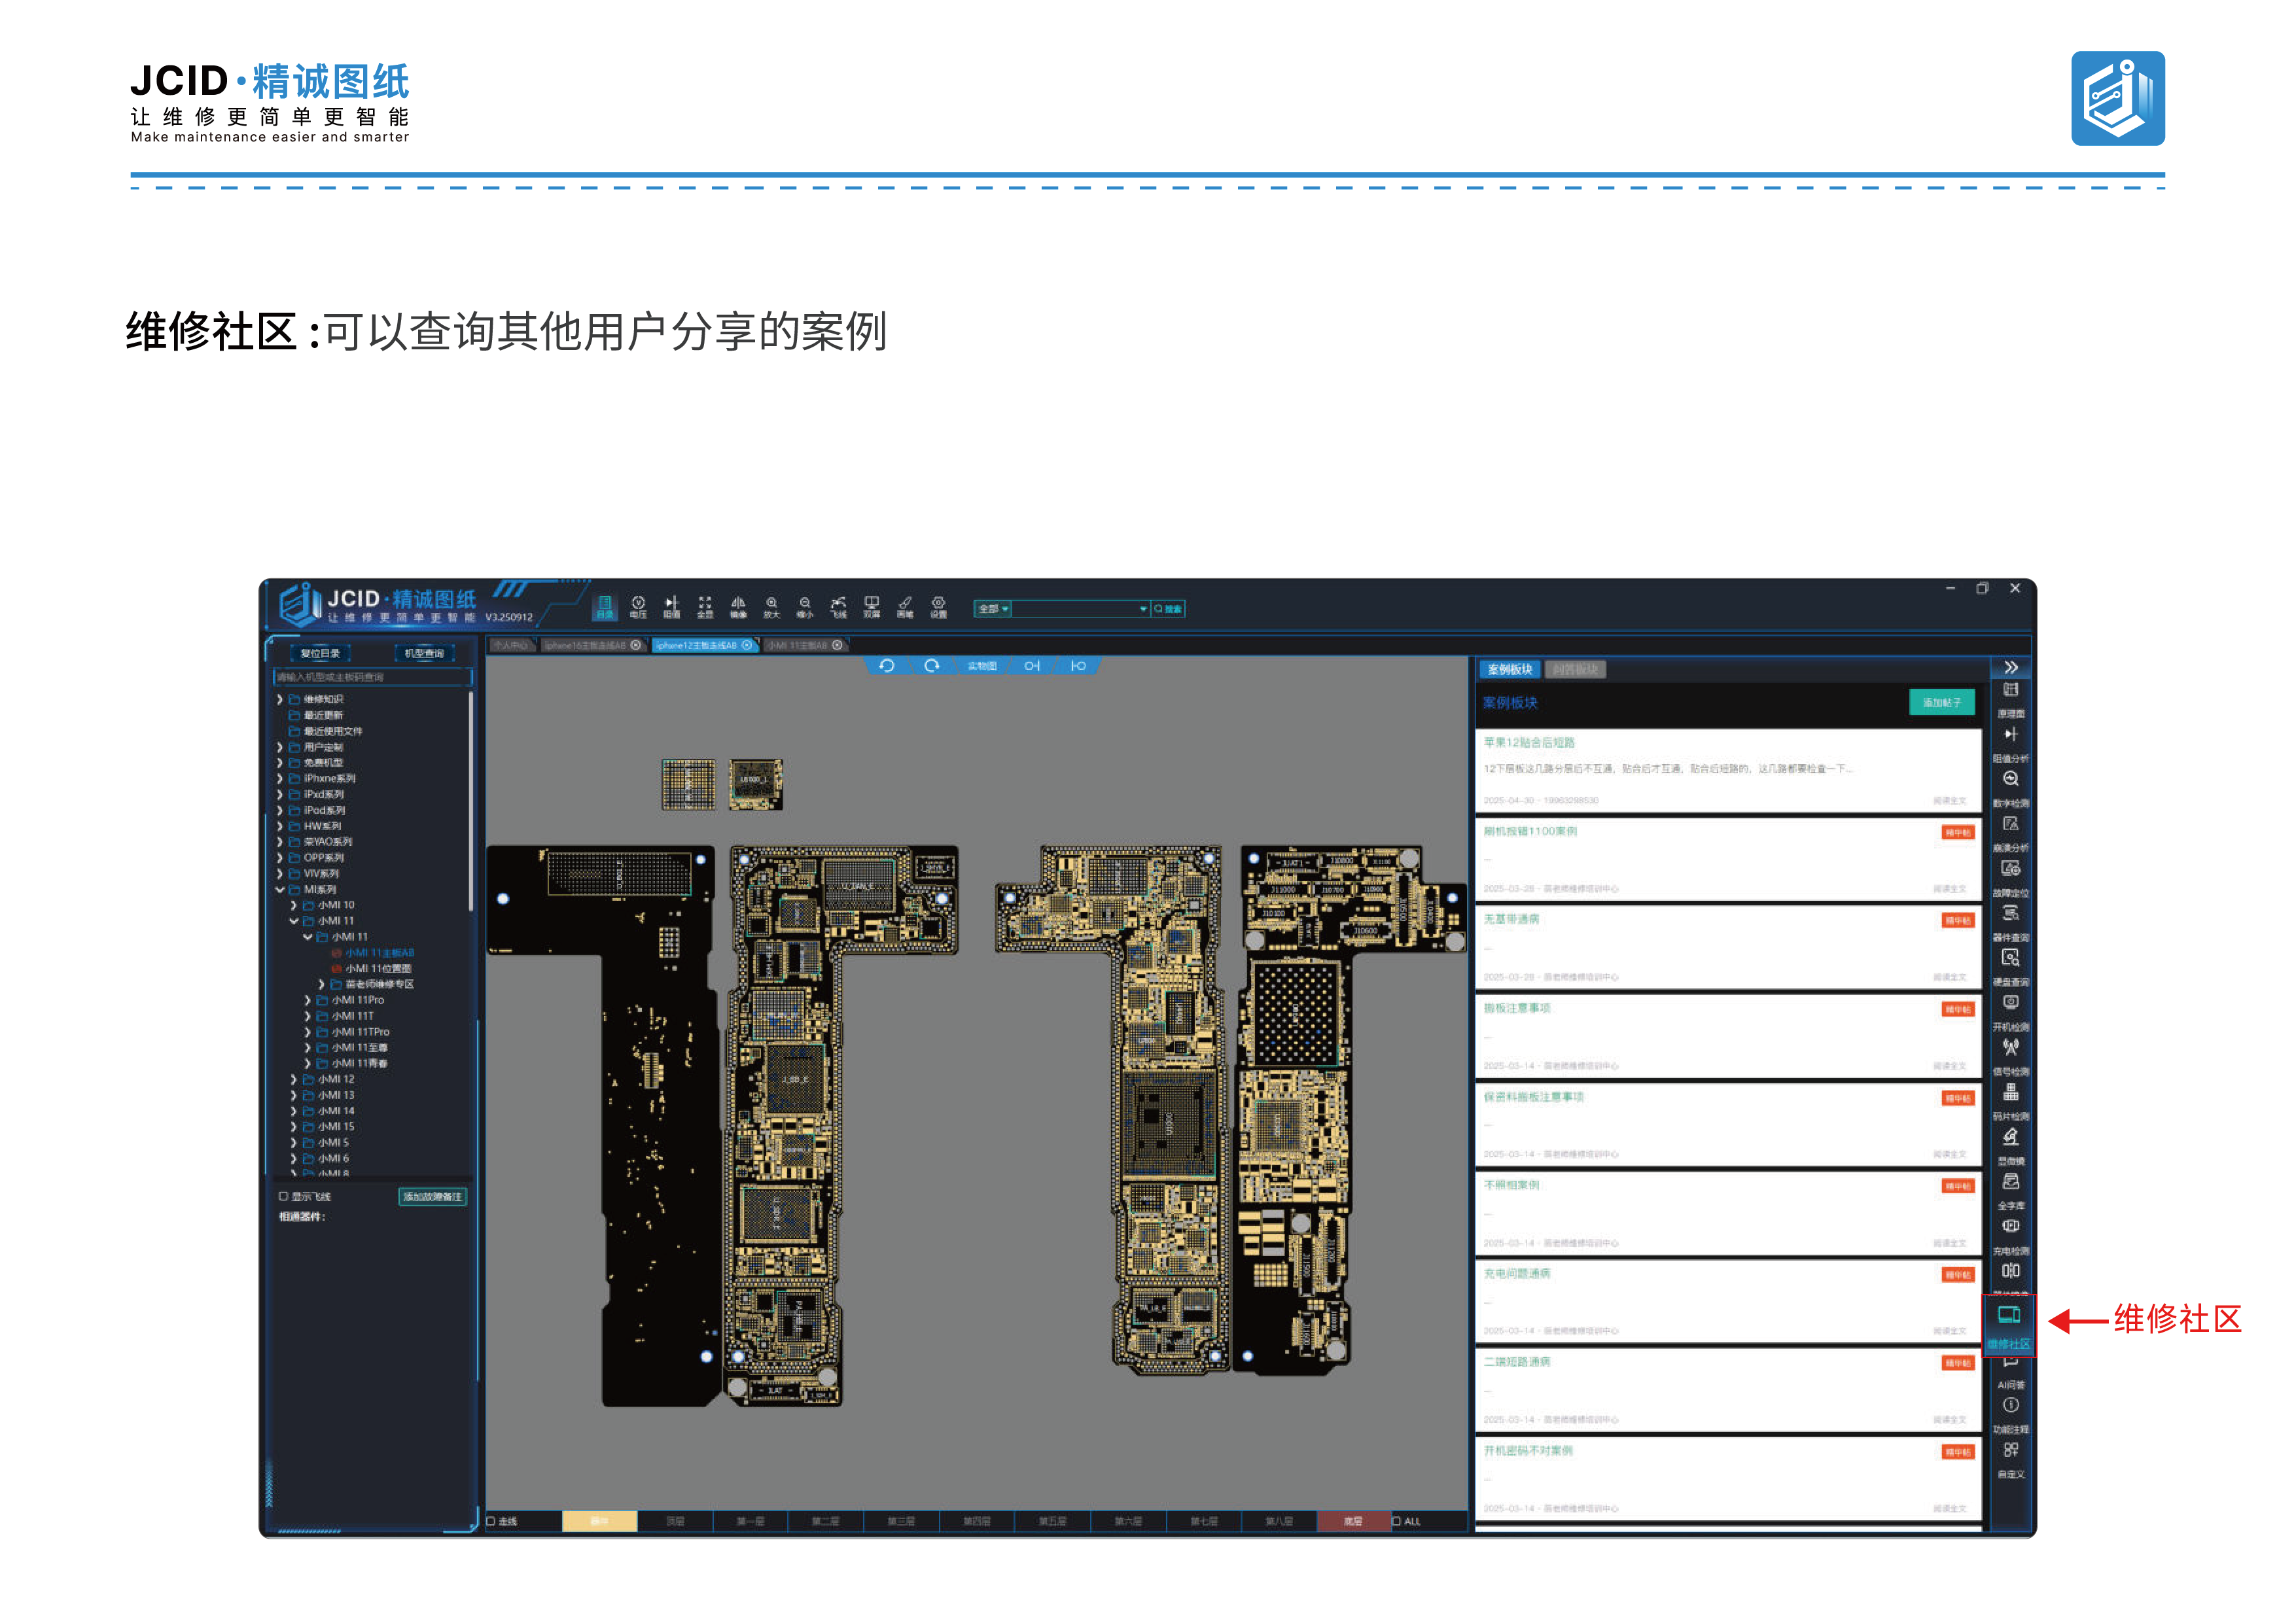Expand the HW系列 folder

[x=280, y=827]
